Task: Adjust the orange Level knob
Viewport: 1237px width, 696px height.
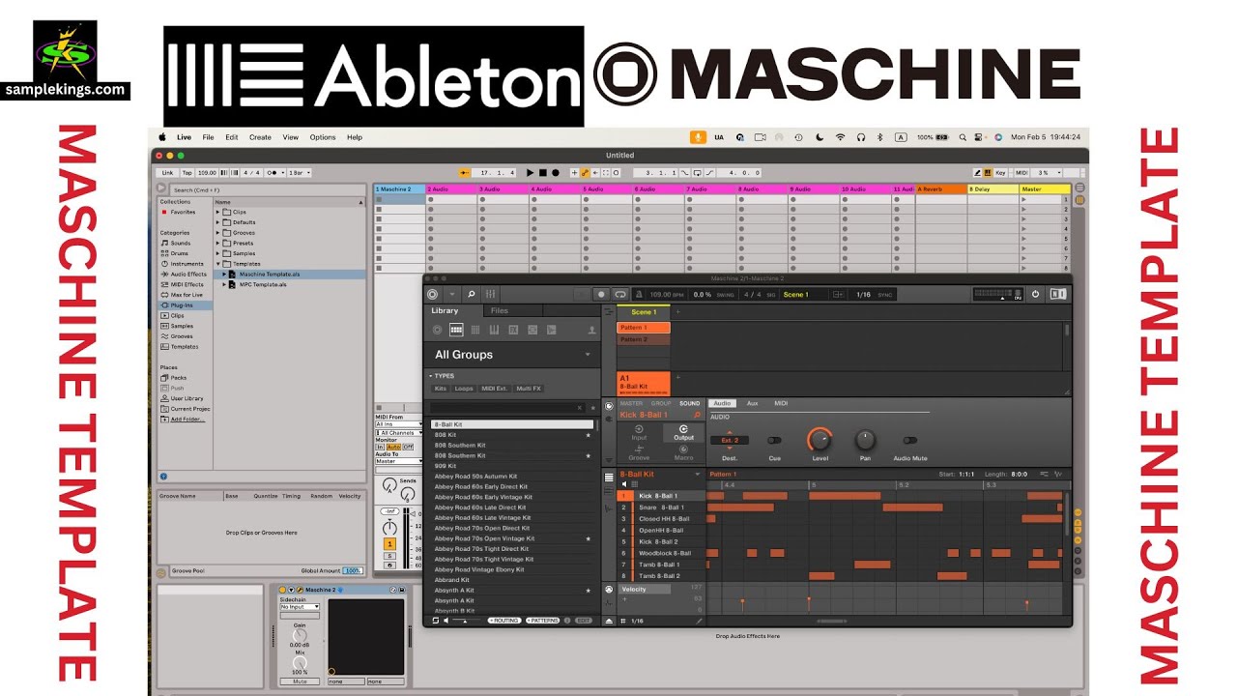Action: pyautogui.click(x=820, y=440)
